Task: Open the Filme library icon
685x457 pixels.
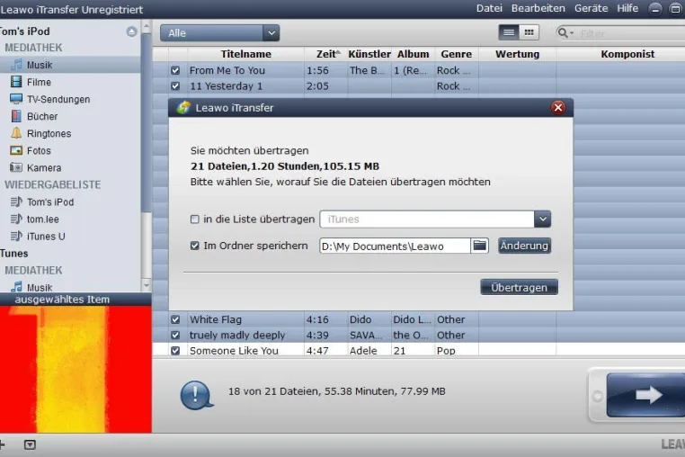Action: coord(16,82)
